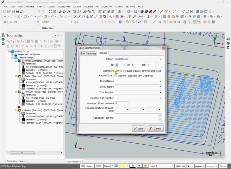Switch to the Solids tab
The image size is (231, 169).
22,161
